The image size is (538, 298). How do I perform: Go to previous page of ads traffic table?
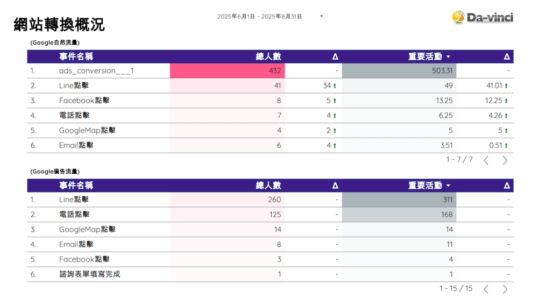pos(486,289)
